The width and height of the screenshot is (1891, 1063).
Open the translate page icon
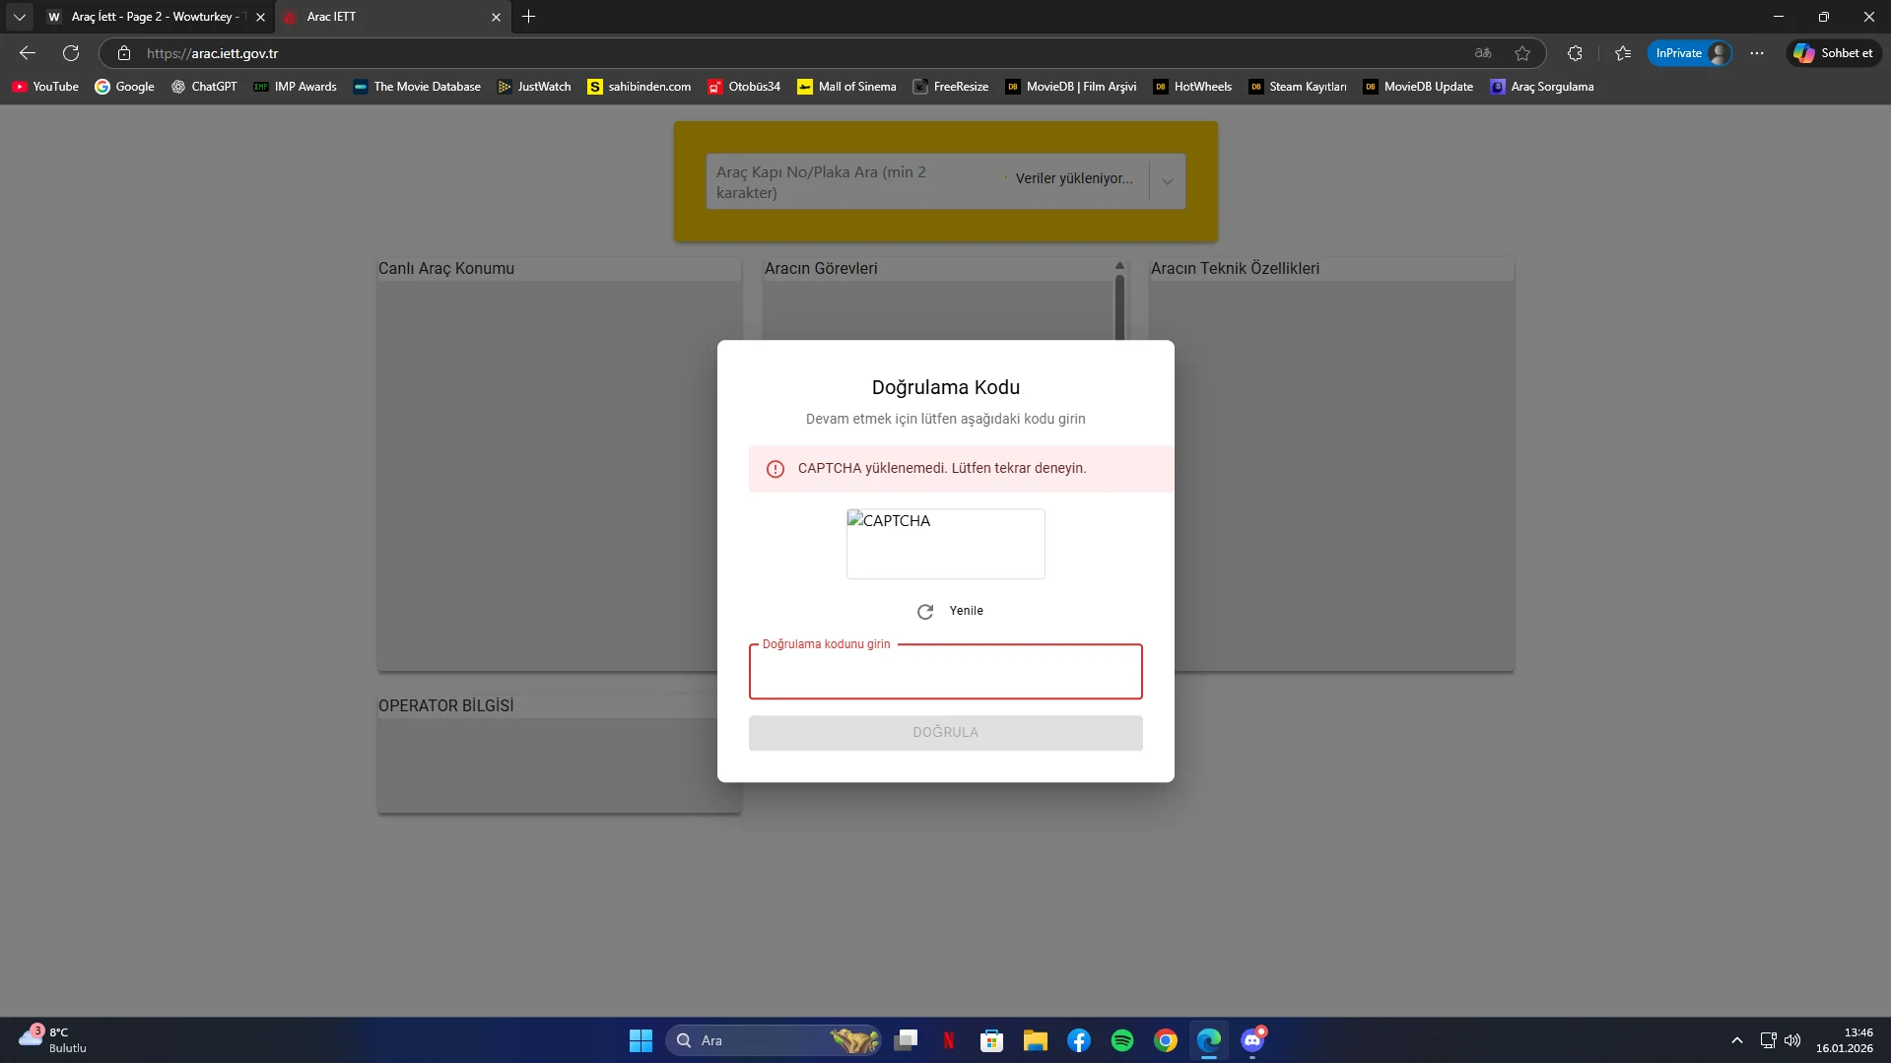(1483, 53)
